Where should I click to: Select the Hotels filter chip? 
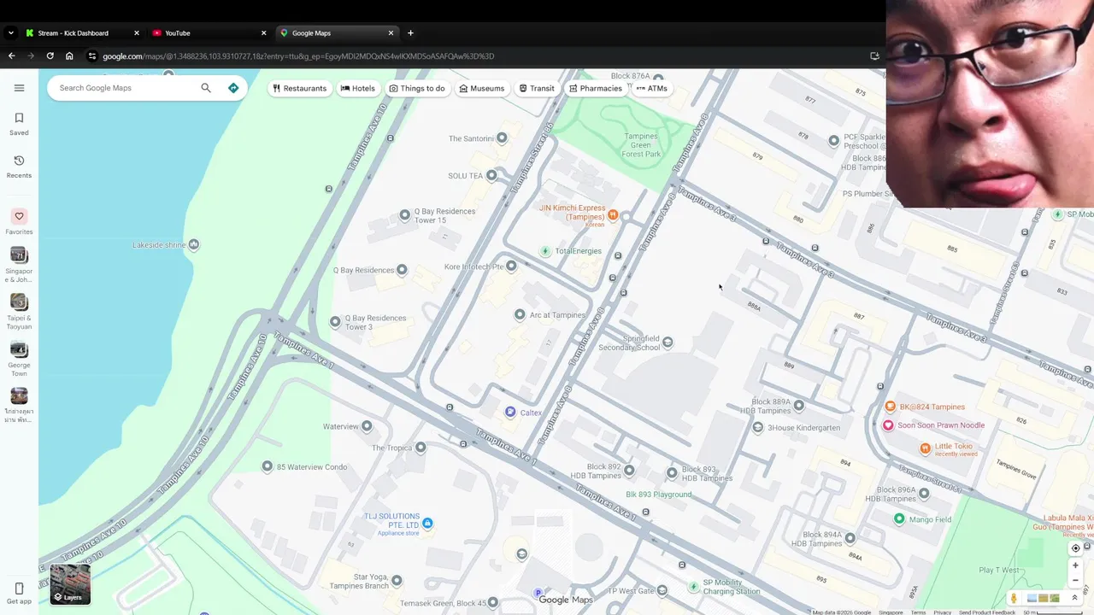click(x=358, y=88)
